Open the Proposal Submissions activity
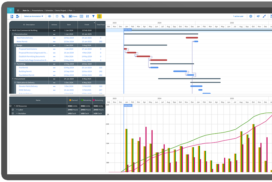The image size is (272, 182). point(28,49)
